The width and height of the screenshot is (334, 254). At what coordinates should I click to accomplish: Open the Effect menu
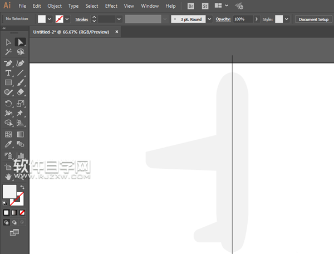click(x=111, y=6)
